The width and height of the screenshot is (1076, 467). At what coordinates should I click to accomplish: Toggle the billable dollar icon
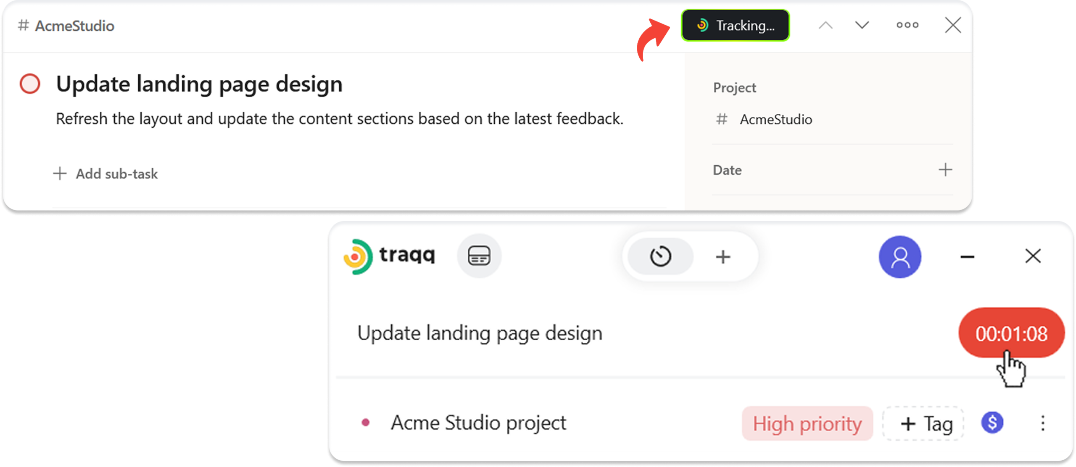[x=992, y=423]
